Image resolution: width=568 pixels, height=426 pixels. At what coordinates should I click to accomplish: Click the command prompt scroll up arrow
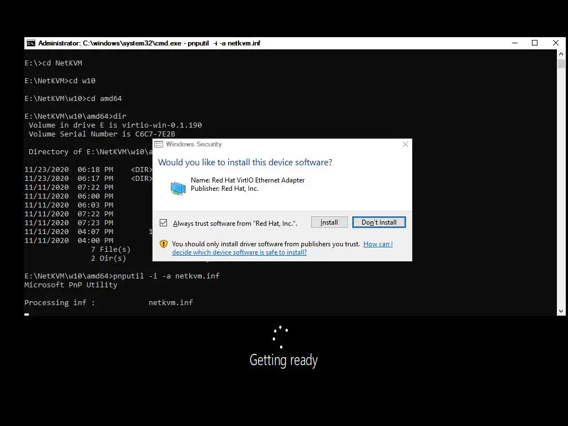(561, 54)
